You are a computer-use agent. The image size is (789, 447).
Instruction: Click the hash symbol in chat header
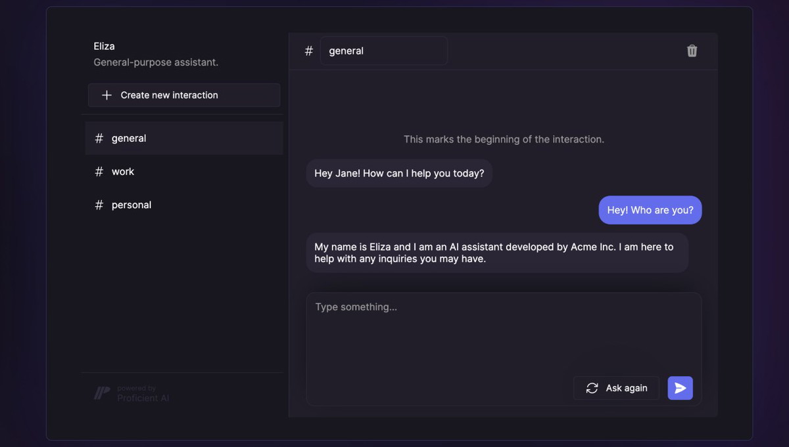point(309,51)
